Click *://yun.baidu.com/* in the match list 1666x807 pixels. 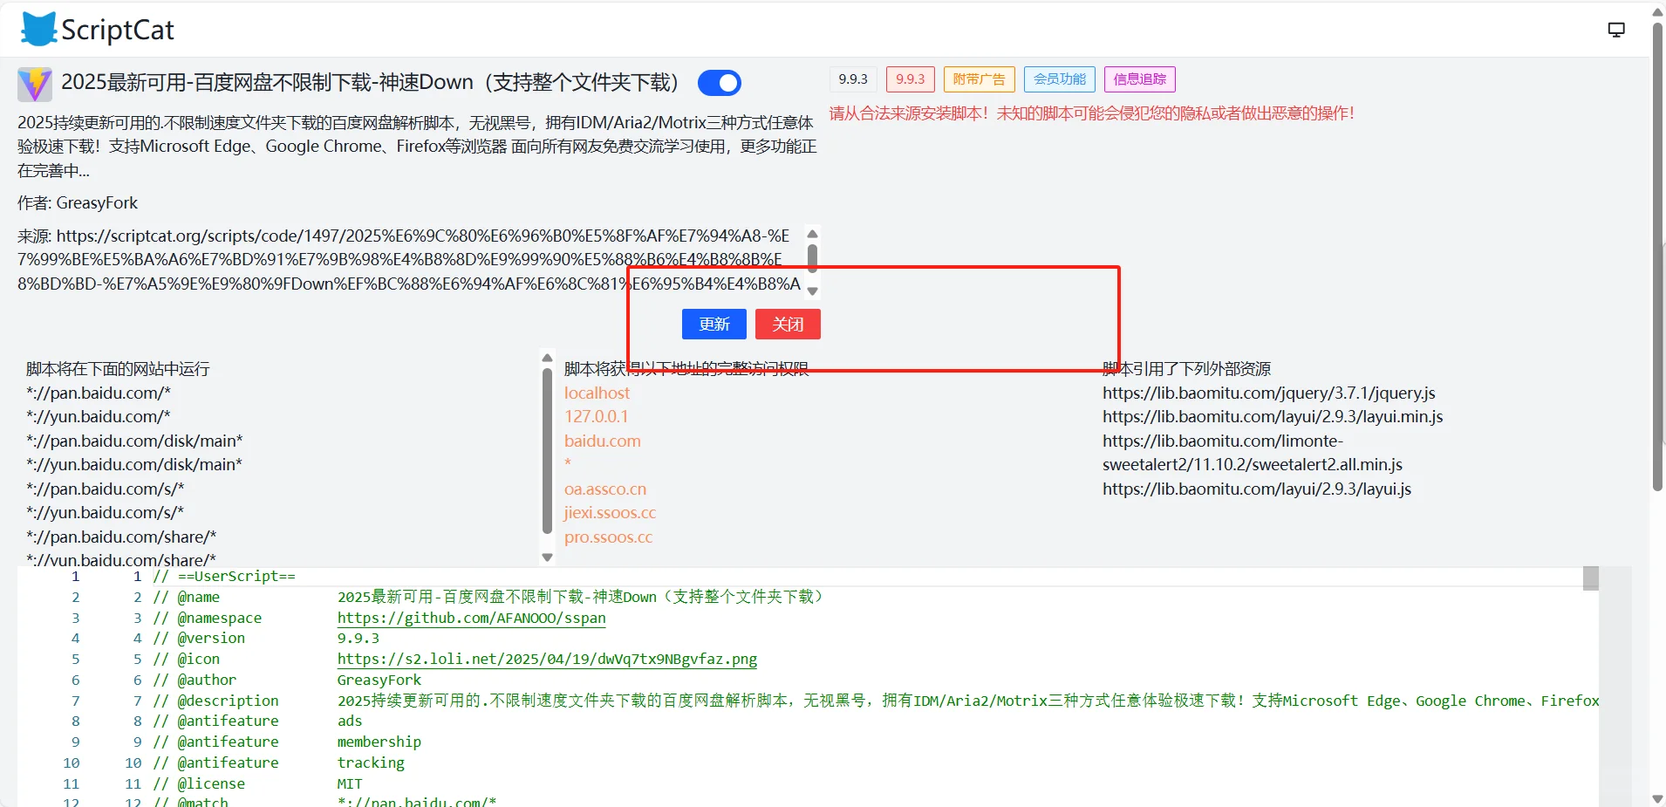[99, 416]
